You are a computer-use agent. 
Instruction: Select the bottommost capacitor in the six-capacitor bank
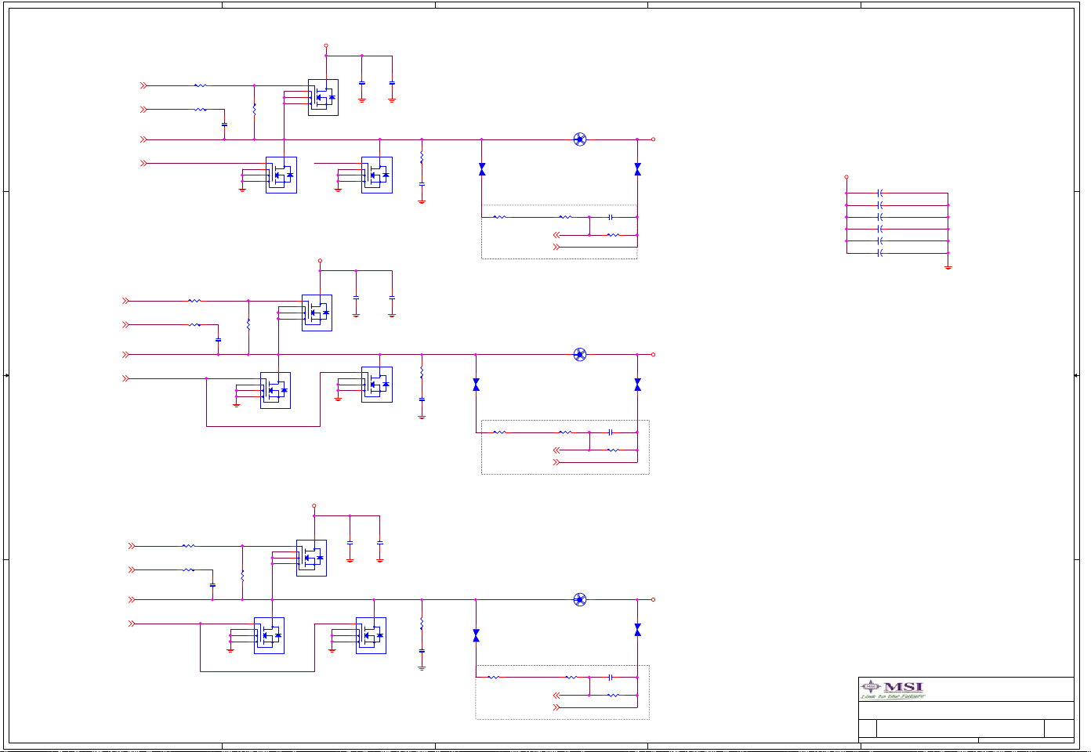click(881, 253)
